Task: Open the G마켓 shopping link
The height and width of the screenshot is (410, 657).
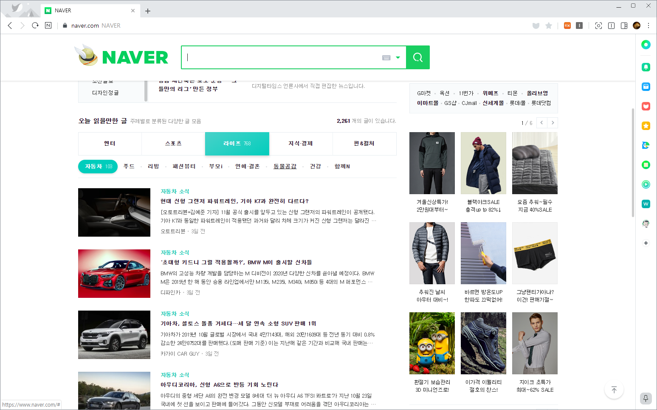Action: [424, 93]
